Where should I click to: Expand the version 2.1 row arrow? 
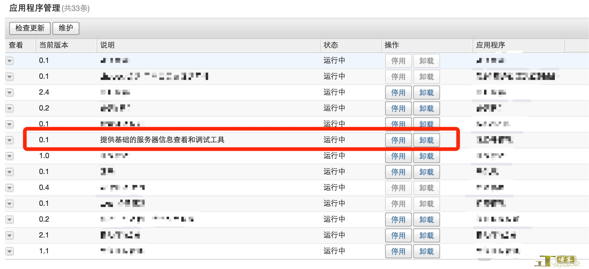click(x=10, y=235)
